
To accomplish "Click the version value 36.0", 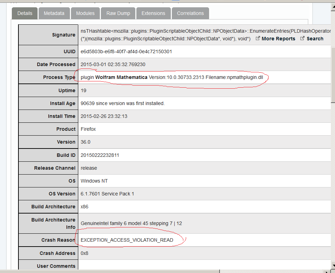I will [86, 142].
